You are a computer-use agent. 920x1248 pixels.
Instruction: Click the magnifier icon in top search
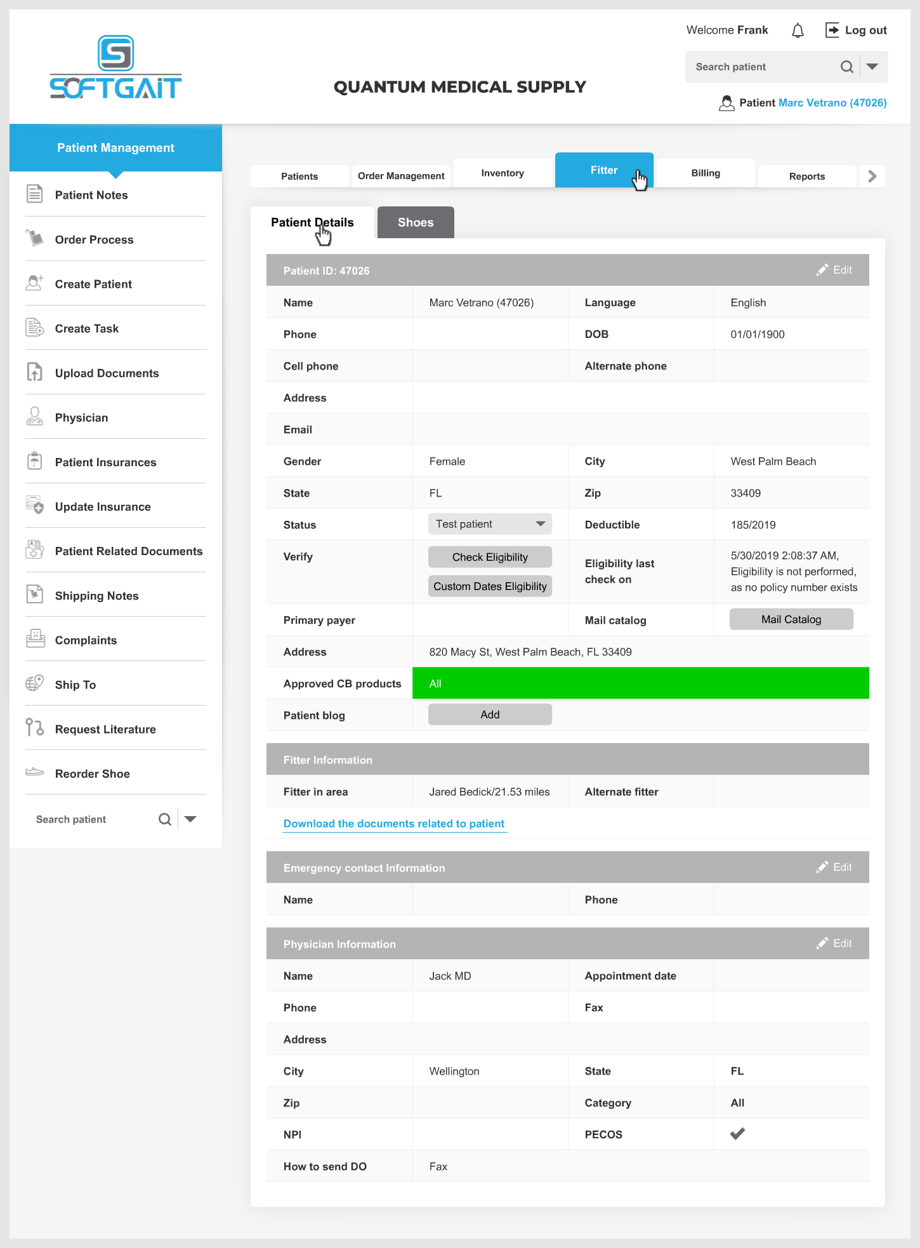(x=846, y=67)
